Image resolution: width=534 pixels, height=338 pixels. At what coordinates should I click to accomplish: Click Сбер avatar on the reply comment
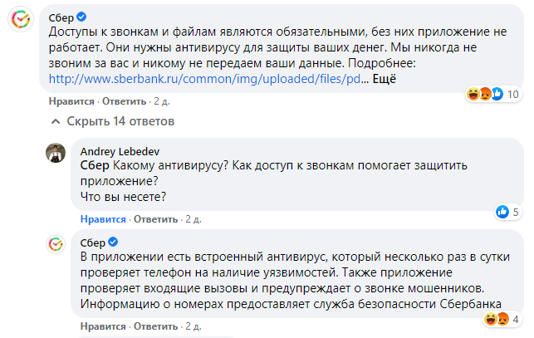[56, 245]
